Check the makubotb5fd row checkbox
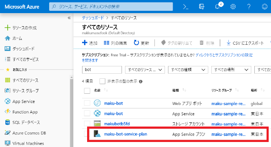This screenshot has width=271, height=147. [87, 123]
